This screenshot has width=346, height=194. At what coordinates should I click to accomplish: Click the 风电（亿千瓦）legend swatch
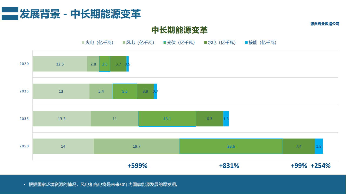tap(124, 43)
